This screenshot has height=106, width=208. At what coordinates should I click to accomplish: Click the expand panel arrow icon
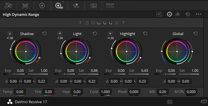point(159,14)
